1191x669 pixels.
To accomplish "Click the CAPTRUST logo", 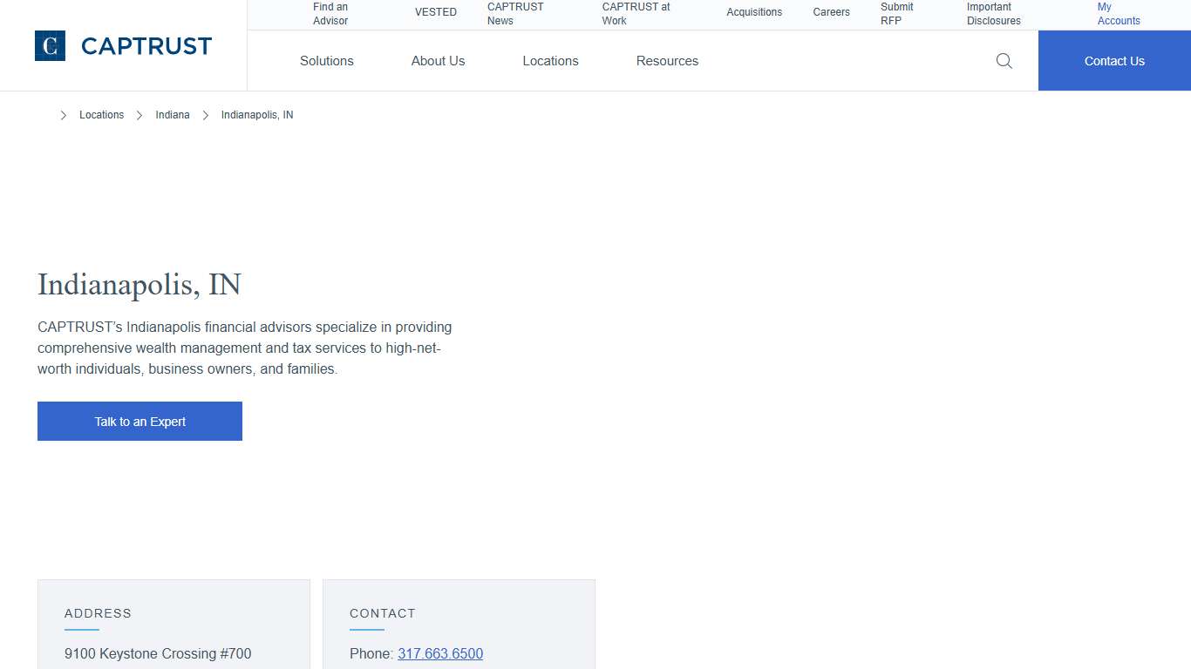I will point(123,46).
